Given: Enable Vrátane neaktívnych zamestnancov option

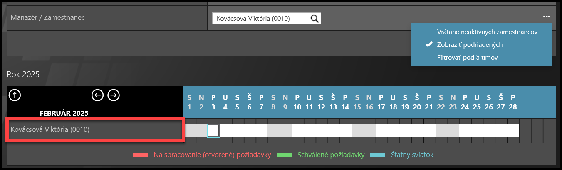Looking at the screenshot, I should [487, 32].
